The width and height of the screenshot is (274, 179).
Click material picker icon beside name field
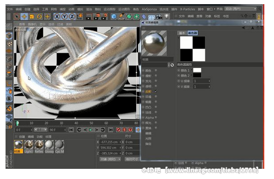point(172,65)
